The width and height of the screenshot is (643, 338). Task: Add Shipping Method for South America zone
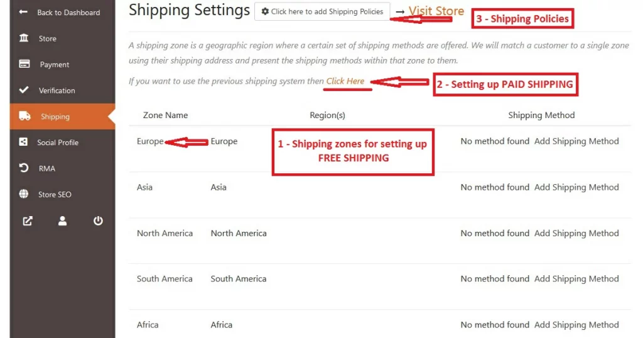576,278
